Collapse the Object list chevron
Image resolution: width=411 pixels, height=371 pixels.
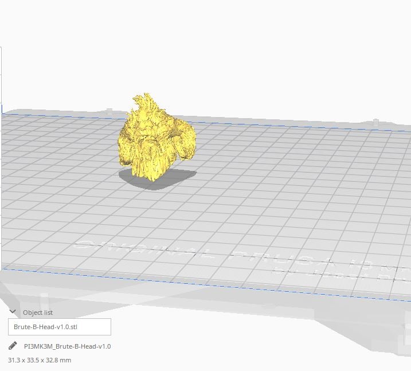tap(13, 312)
